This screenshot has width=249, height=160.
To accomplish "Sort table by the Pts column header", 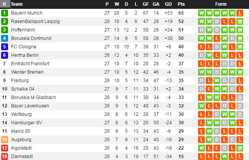I will pos(181,4).
